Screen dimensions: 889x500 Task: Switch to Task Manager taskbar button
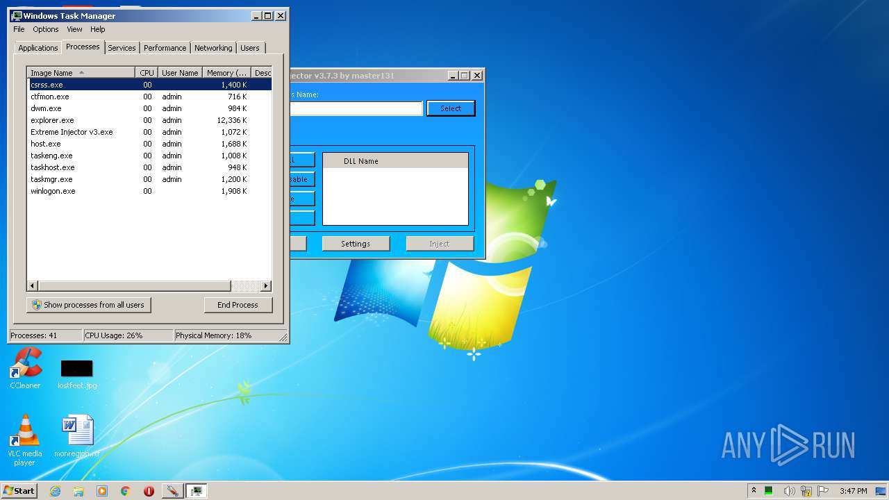[x=197, y=491]
